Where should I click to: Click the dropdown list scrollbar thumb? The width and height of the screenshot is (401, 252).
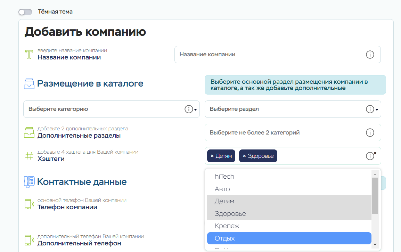click(375, 195)
